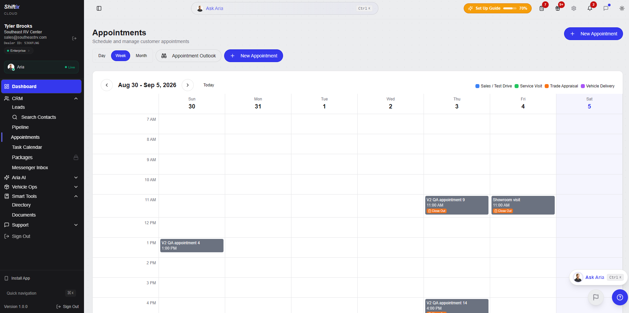Viewport: 629px width, 313px height.
Task: Expand the Vehicle Ops section
Action: 76,187
